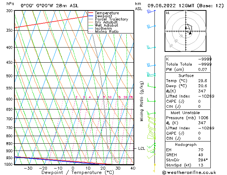Image resolution: width=227 pixels, height=175 pixels.
Task: Click the 850 hPa pressure axis label
Action: 9,144
